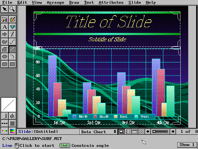Switch to the slide list view
Image resolution: width=198 pixels, height=149 pixels.
click(135, 132)
